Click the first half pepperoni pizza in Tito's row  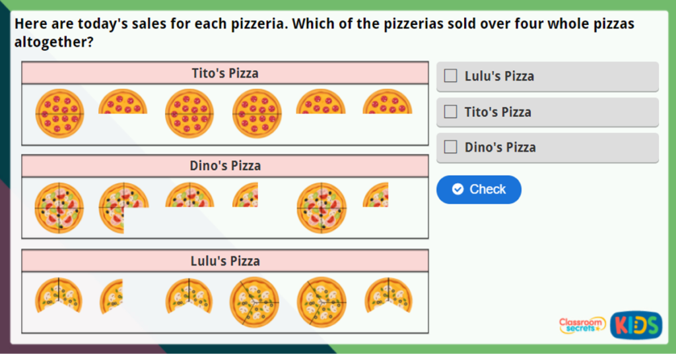pos(123,103)
